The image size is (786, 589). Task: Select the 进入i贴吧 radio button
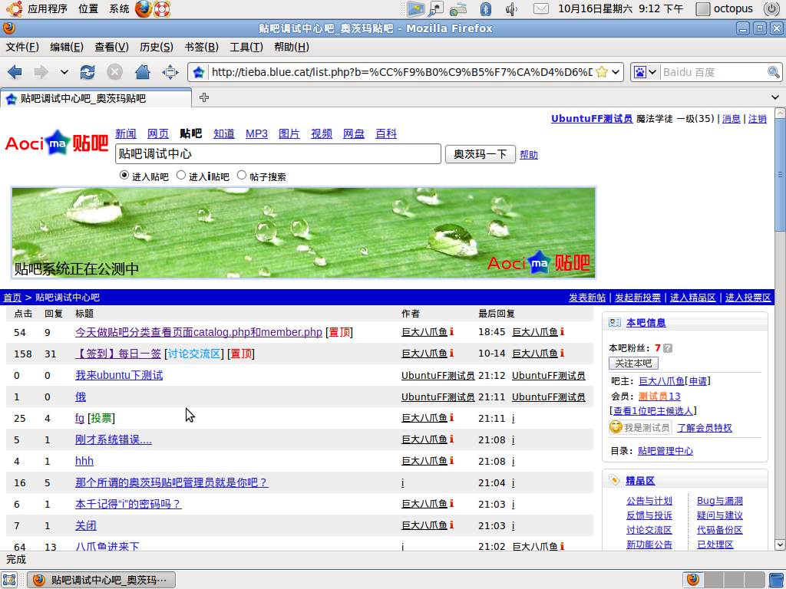[x=181, y=176]
